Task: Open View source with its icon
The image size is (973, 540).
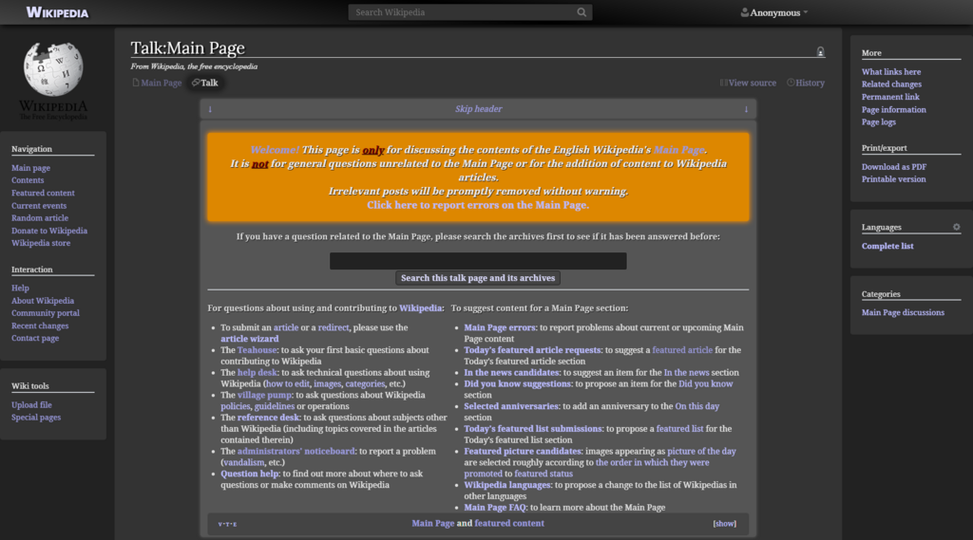Action: [x=748, y=83]
